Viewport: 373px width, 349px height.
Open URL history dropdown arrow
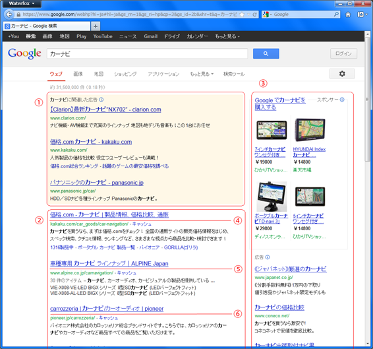point(249,15)
